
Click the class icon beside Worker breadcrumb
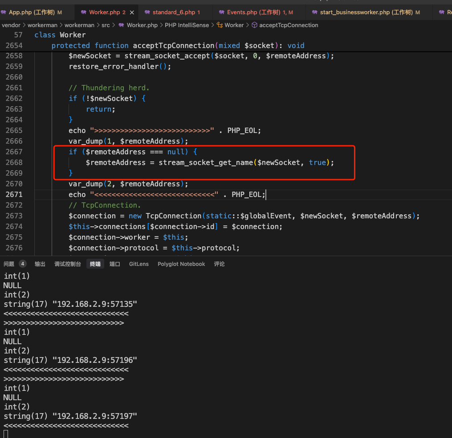click(220, 25)
